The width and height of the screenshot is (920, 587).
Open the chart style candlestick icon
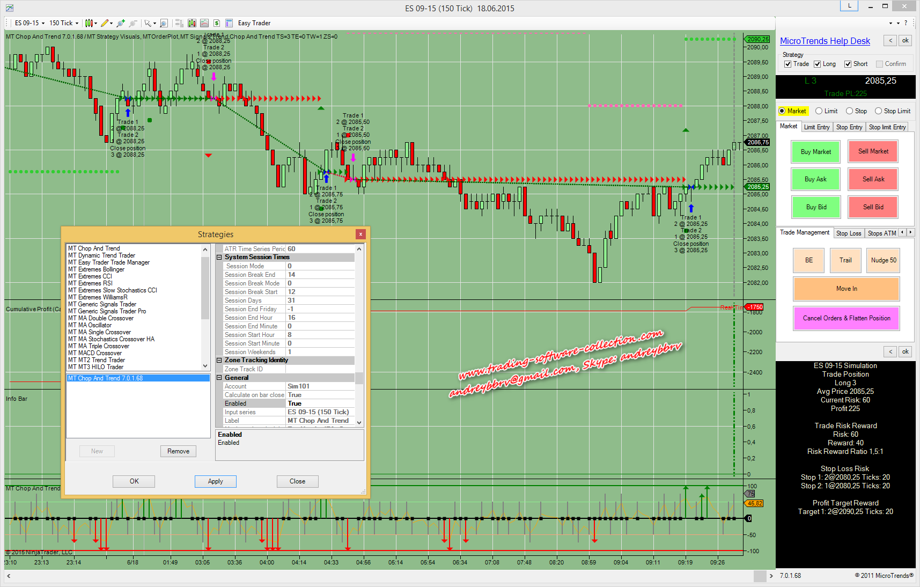(x=89, y=23)
